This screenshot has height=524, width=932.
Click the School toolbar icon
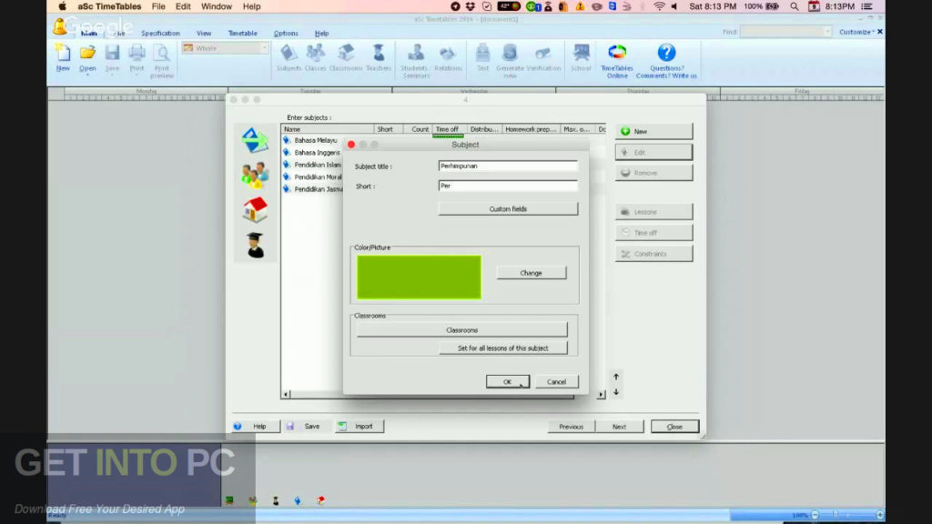point(581,57)
